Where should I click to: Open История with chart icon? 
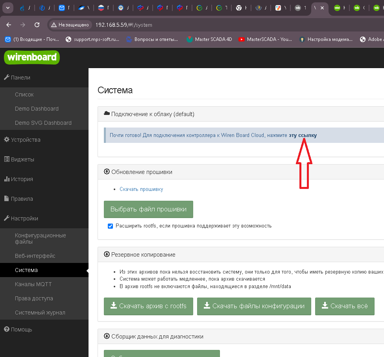22,179
